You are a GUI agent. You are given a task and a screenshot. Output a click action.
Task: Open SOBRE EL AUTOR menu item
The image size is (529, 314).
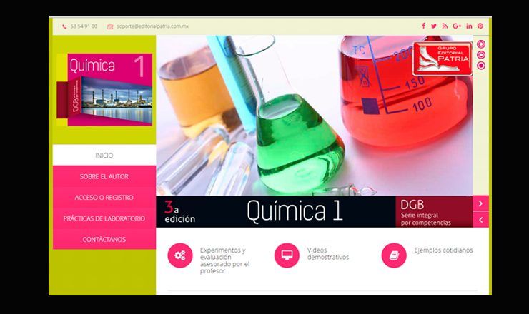(x=104, y=176)
